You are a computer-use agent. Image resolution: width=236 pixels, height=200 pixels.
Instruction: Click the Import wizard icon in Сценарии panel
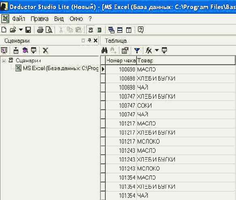click(16, 51)
